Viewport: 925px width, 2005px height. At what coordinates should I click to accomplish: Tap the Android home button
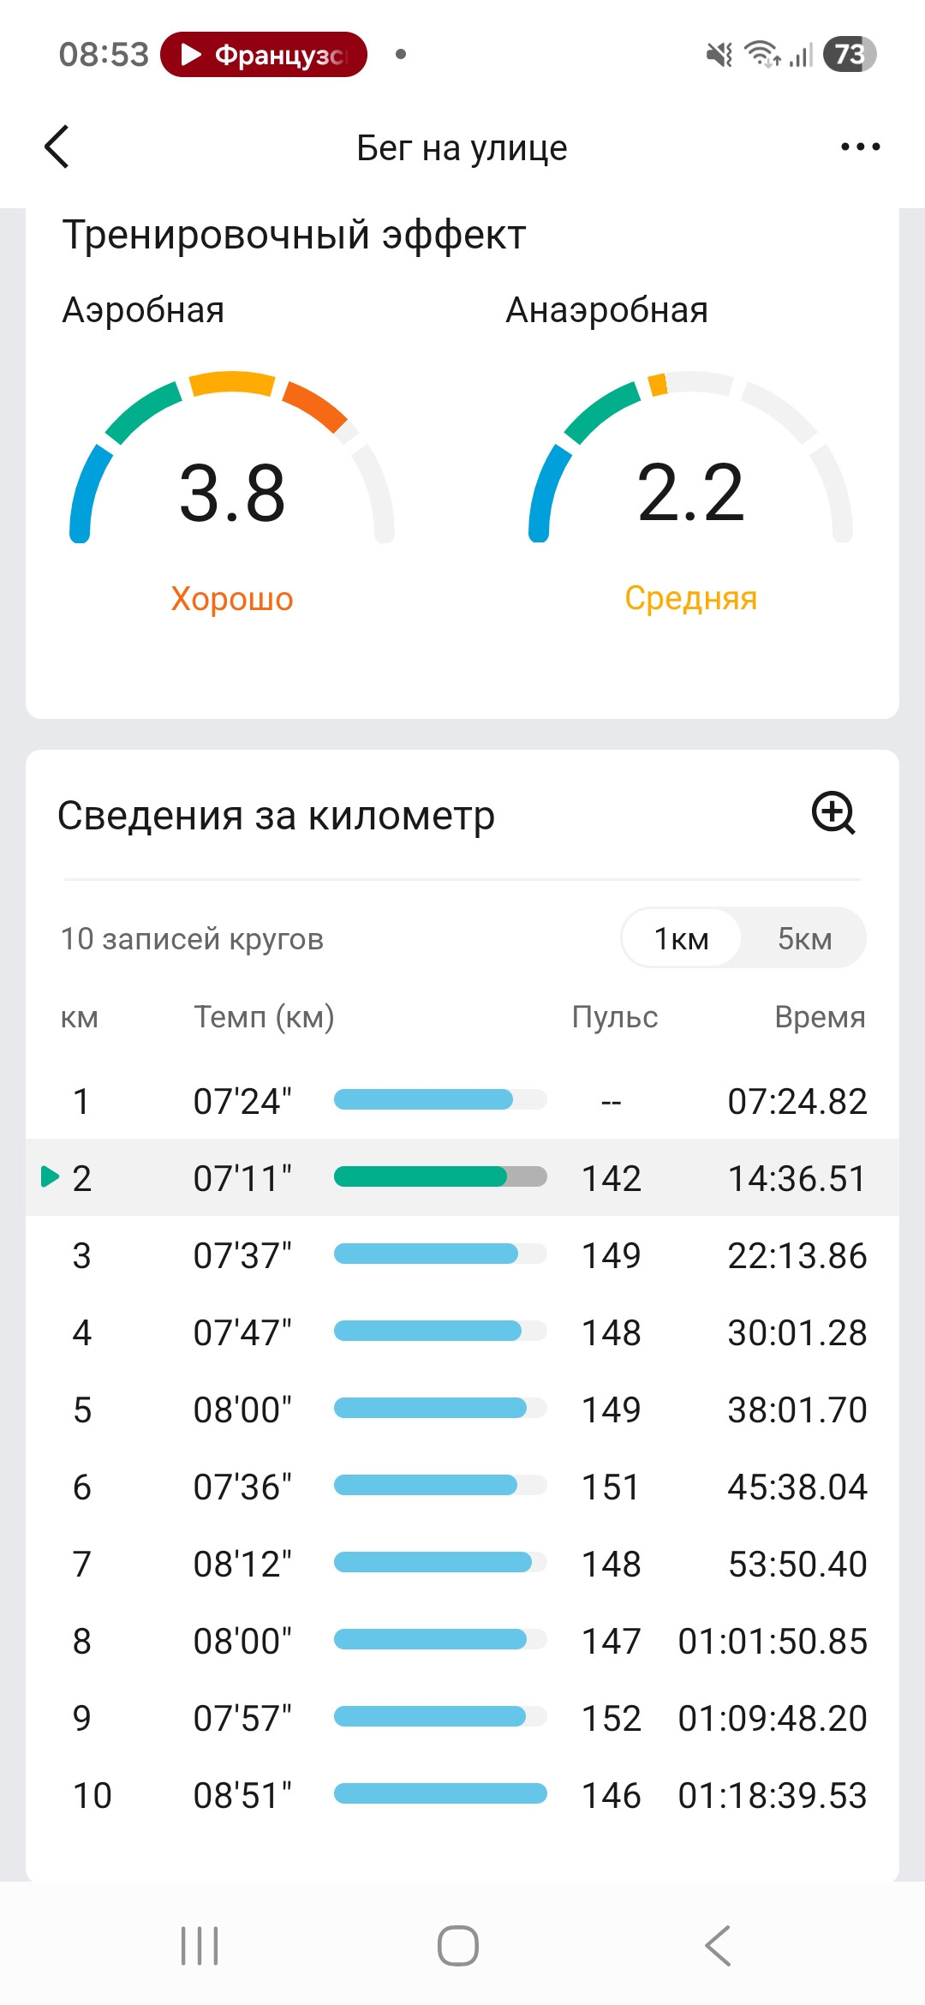458,1945
